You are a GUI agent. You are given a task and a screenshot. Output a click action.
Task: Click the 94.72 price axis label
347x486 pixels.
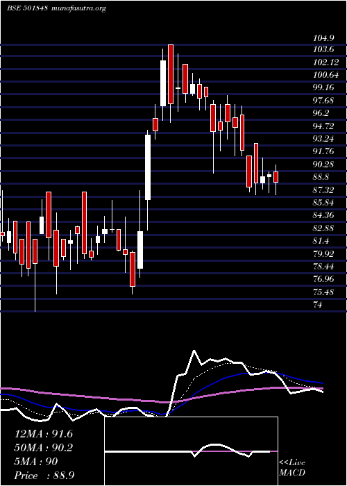coord(323,126)
